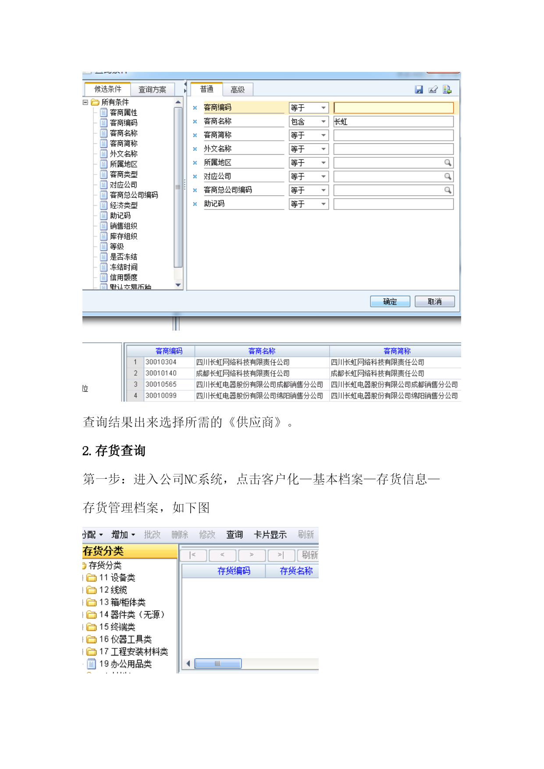Remove the 客商总公司编码 condition row
This screenshot has width=544, height=769.
(x=195, y=190)
